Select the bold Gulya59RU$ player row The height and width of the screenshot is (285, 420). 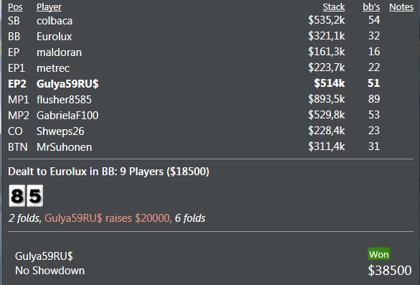point(211,84)
